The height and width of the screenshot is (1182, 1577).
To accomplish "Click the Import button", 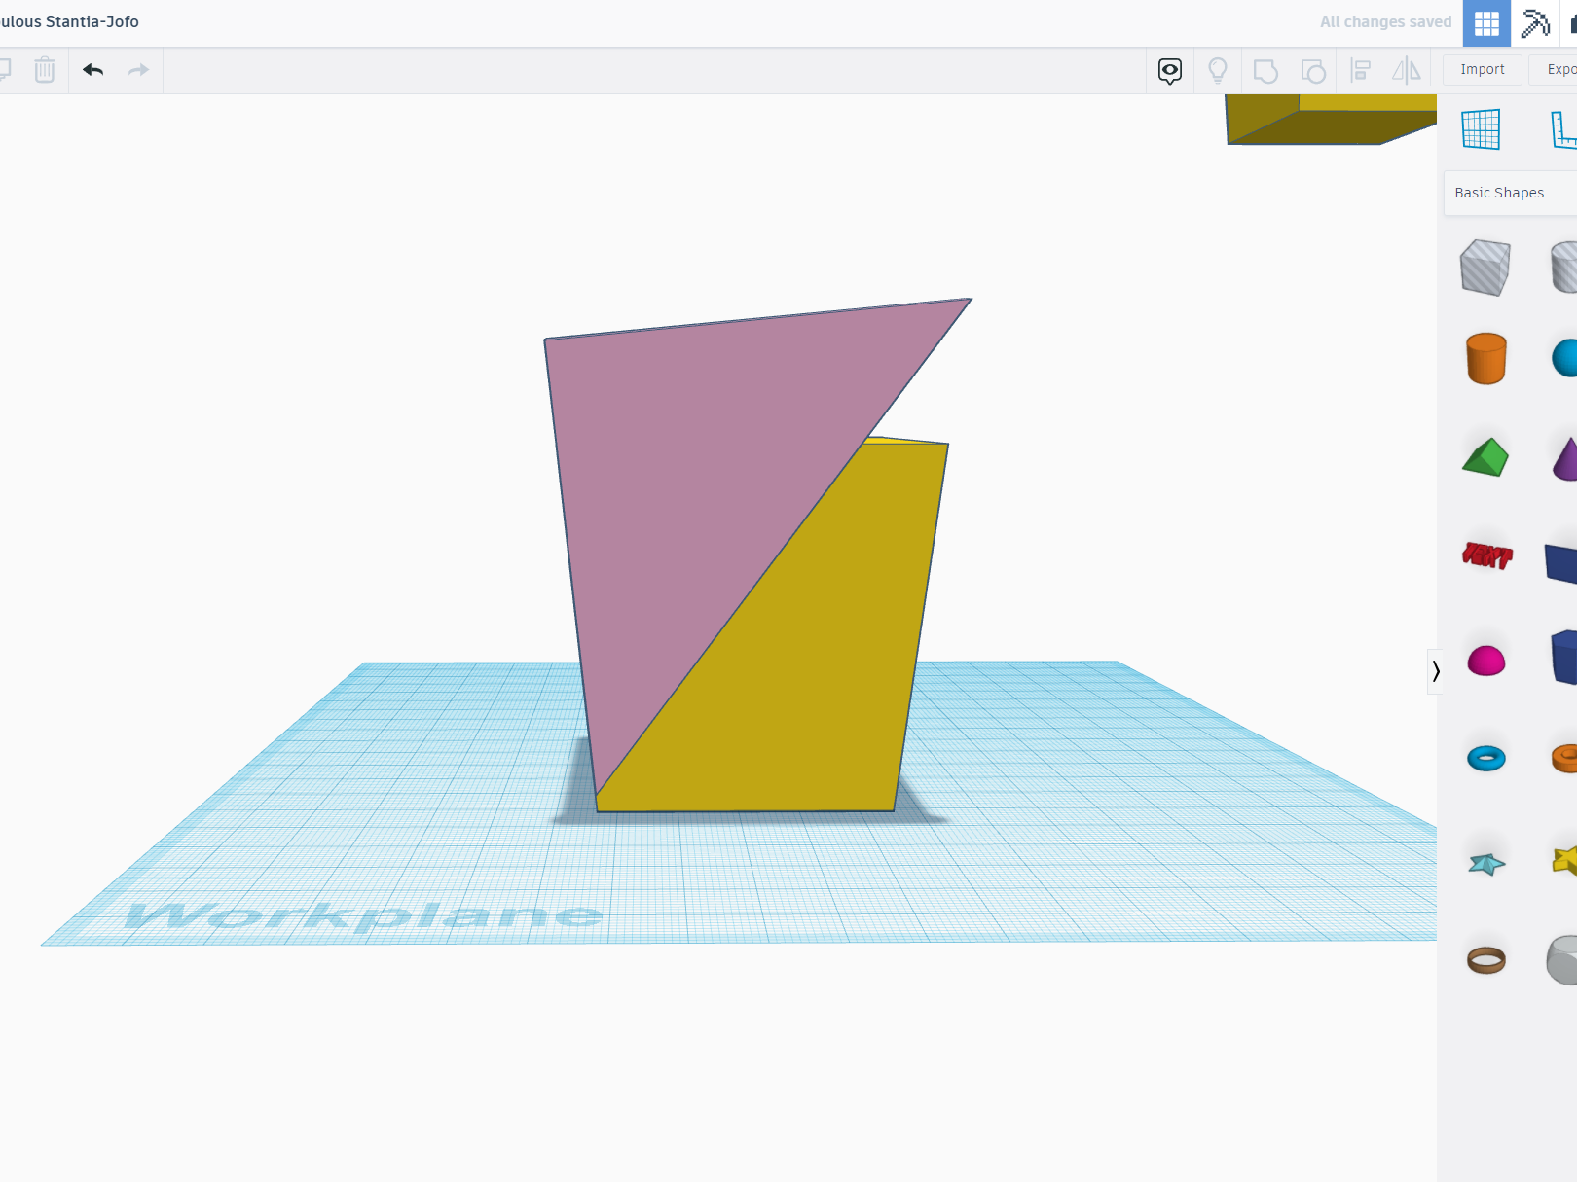I will 1483,70.
